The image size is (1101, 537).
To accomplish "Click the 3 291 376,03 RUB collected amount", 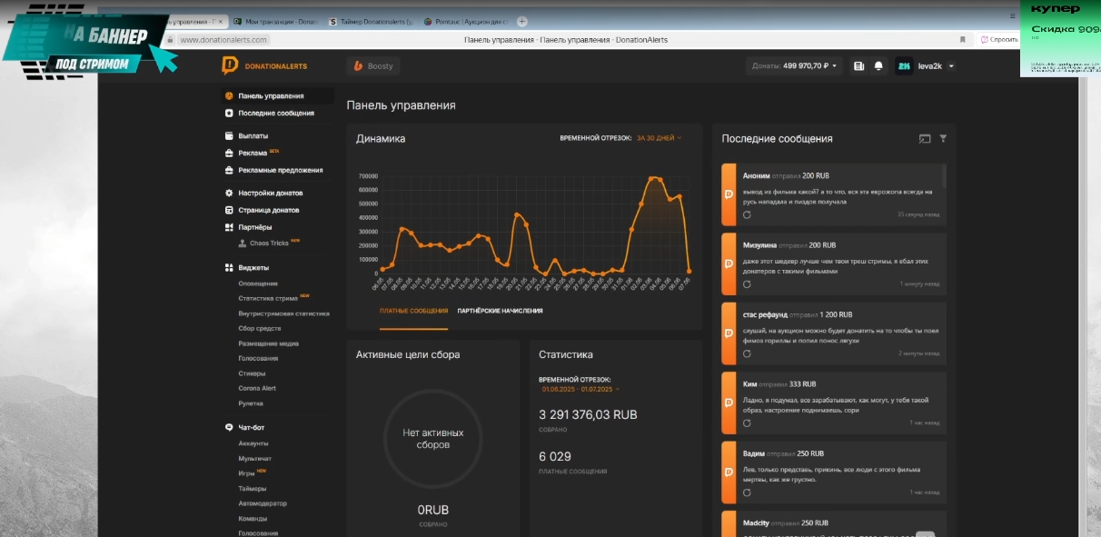I will click(x=588, y=414).
